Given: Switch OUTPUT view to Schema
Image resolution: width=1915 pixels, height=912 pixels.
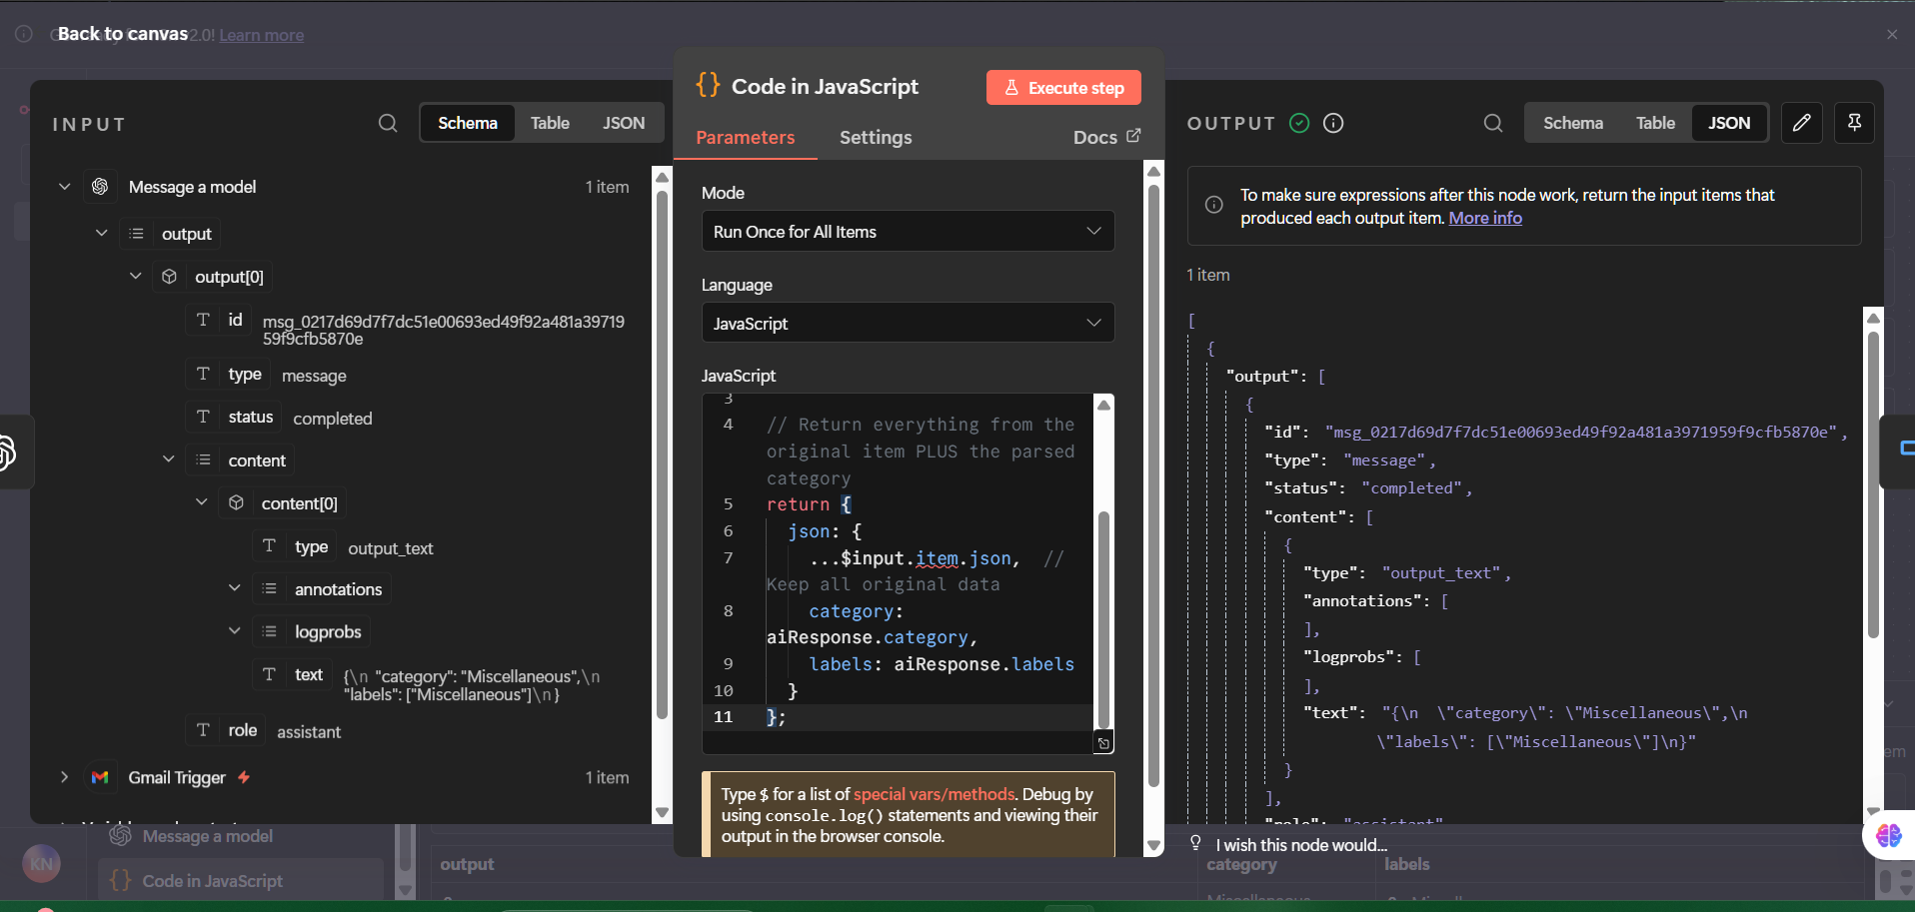Looking at the screenshot, I should coord(1572,123).
